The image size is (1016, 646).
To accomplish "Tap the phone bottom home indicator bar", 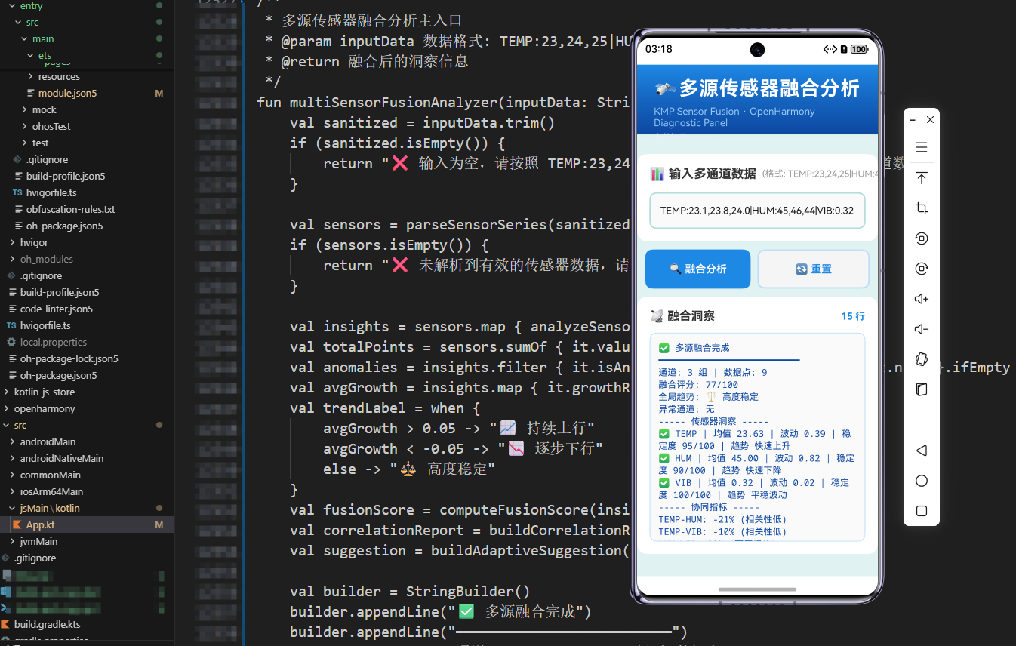I will (x=757, y=589).
